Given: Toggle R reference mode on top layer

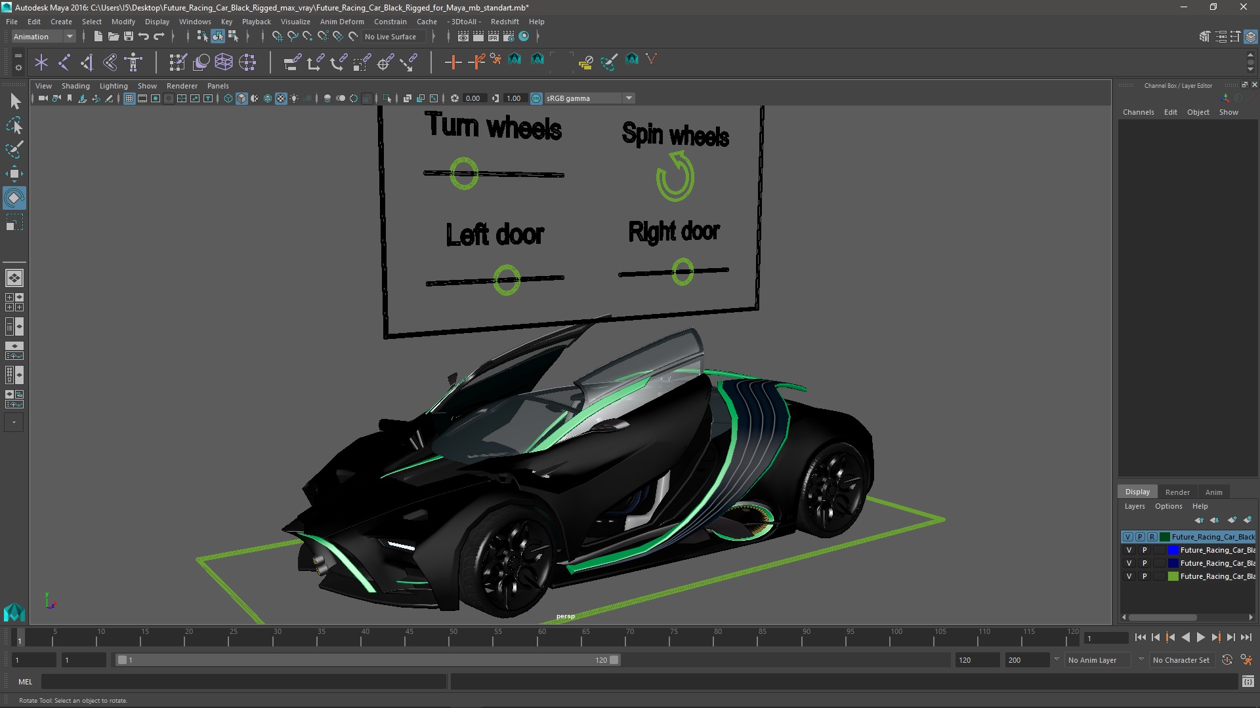Looking at the screenshot, I should pos(1152,537).
